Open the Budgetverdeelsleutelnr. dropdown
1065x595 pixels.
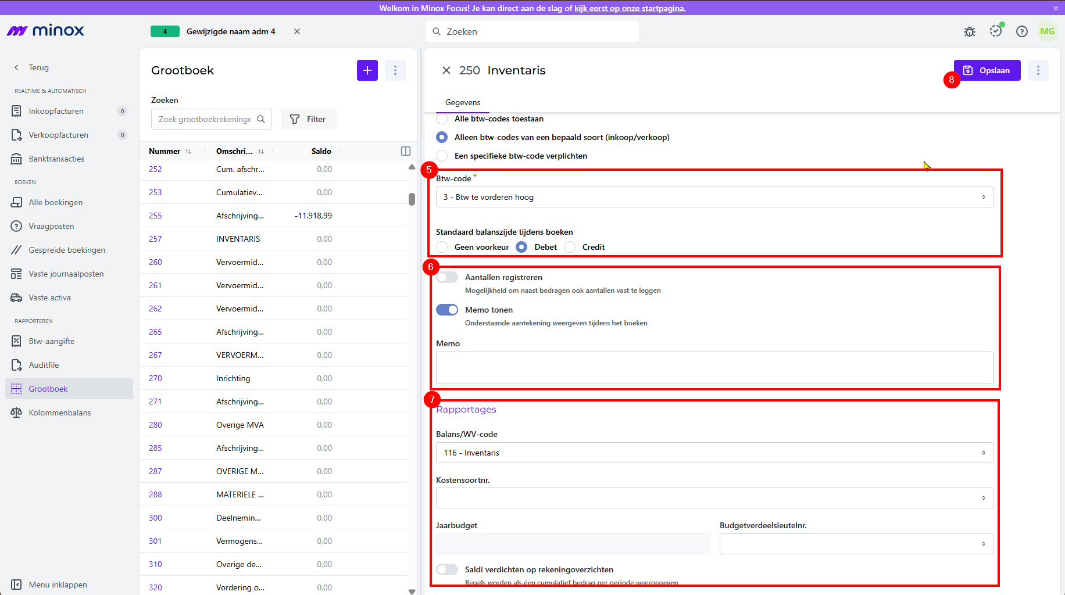pyautogui.click(x=856, y=544)
